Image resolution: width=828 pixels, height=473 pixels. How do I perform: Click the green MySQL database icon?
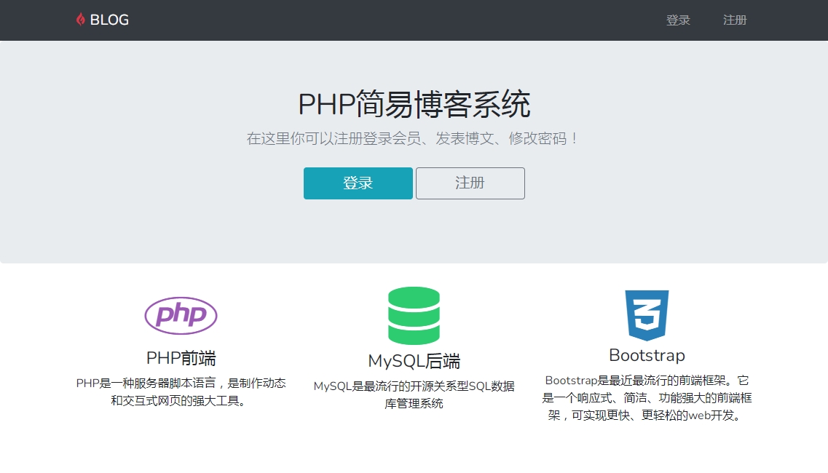coord(414,315)
